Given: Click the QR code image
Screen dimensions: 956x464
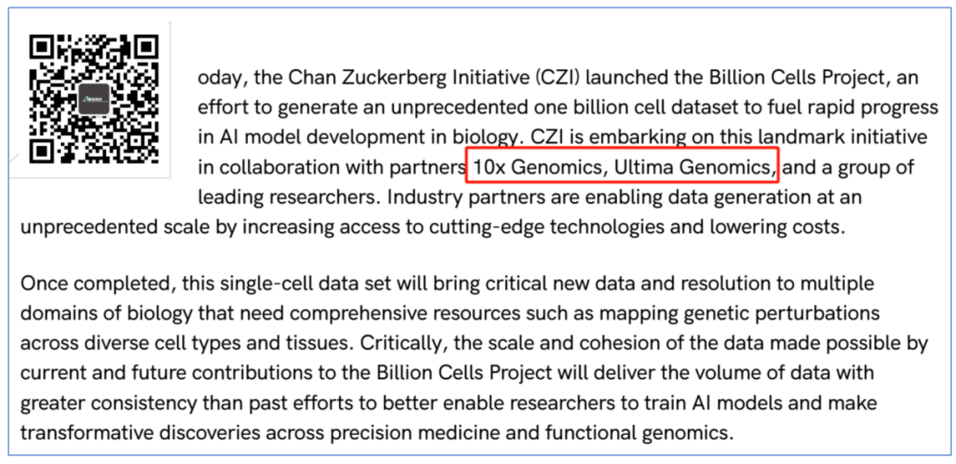Looking at the screenshot, I should (x=95, y=99).
